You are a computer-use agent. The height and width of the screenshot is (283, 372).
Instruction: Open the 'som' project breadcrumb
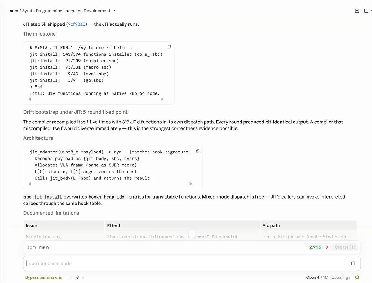pos(14,11)
